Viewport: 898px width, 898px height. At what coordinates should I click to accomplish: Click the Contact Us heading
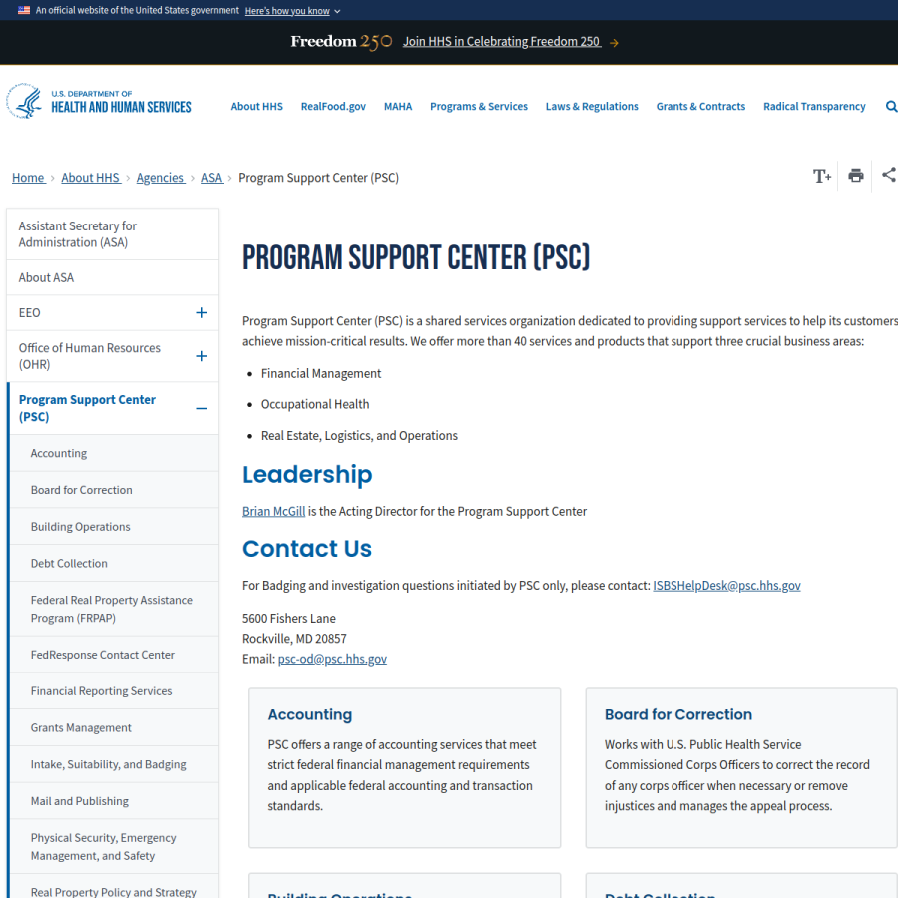pos(307,549)
